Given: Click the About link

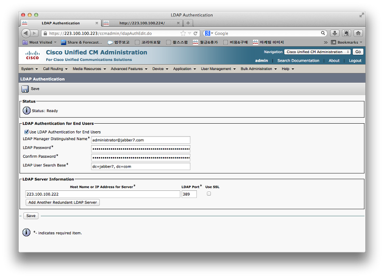Looking at the screenshot, I should pyautogui.click(x=334, y=60).
